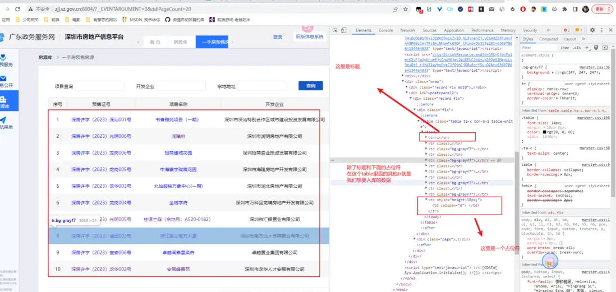Click the green S extension icon
This screenshot has width=616, height=292.
(429, 8)
